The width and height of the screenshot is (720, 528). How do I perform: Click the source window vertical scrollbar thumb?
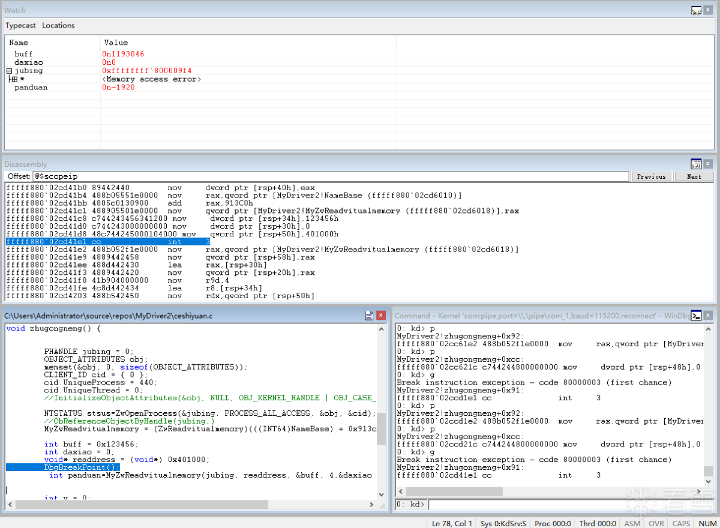(x=382, y=429)
